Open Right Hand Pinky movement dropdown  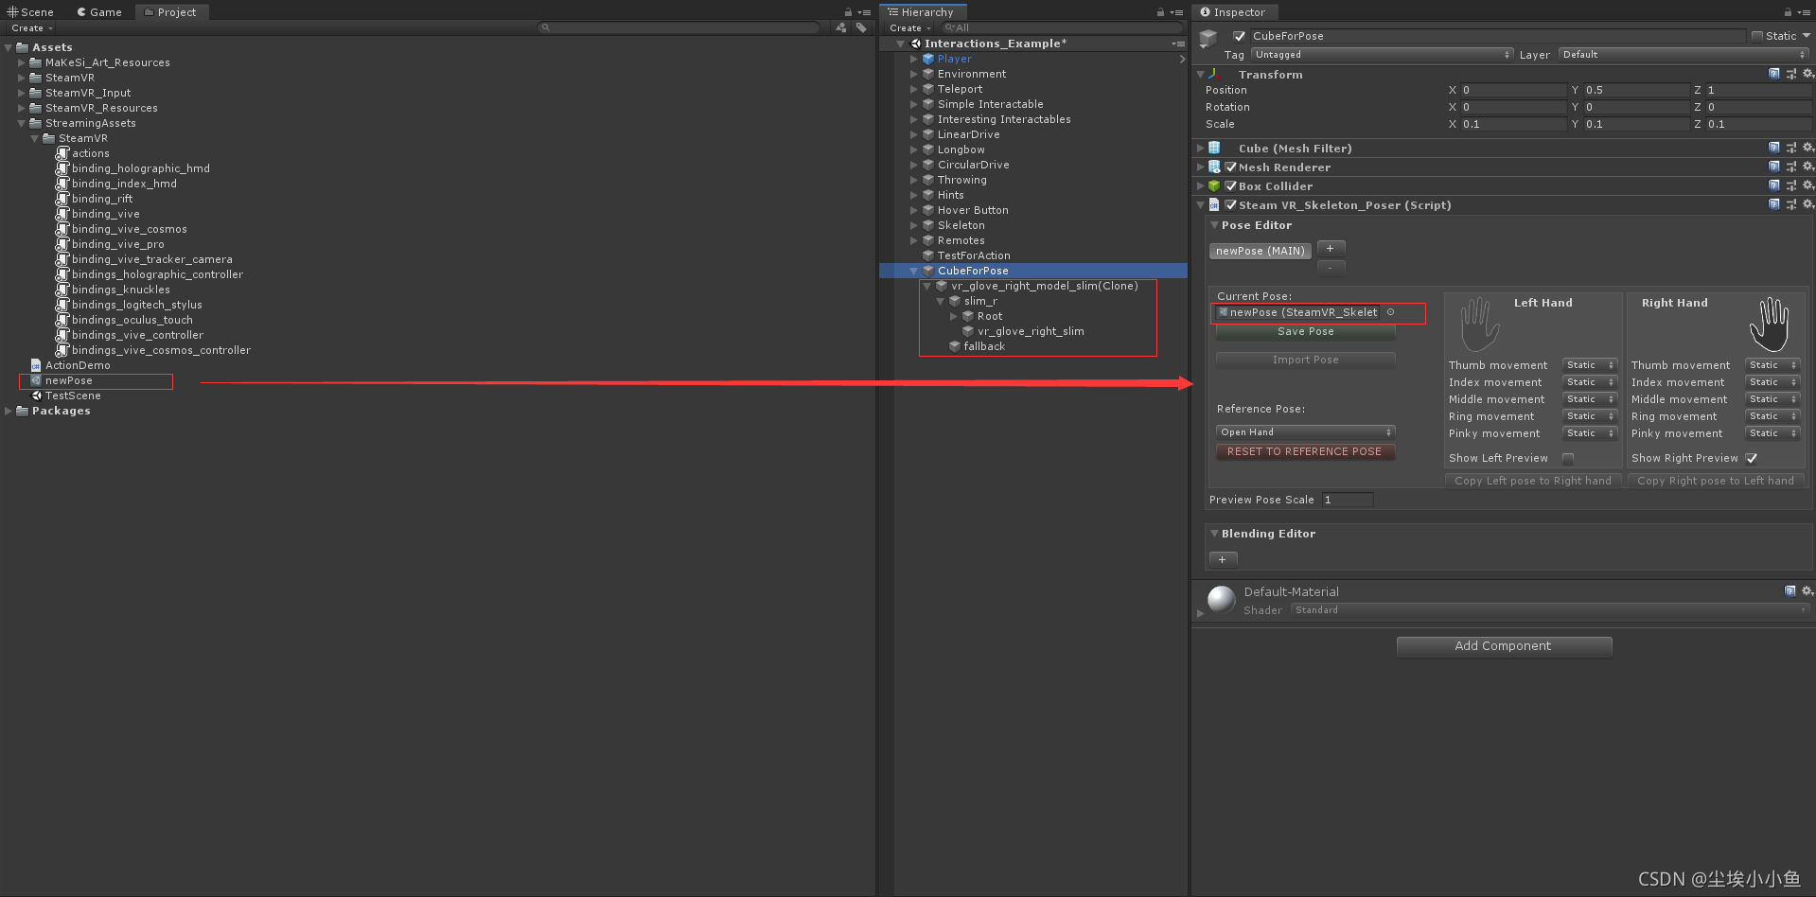pos(1772,433)
